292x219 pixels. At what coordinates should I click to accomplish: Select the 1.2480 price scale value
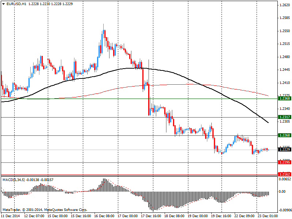pyautogui.click(x=285, y=57)
